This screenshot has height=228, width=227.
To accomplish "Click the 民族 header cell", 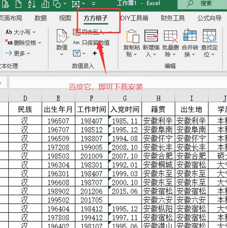I will point(25,109).
